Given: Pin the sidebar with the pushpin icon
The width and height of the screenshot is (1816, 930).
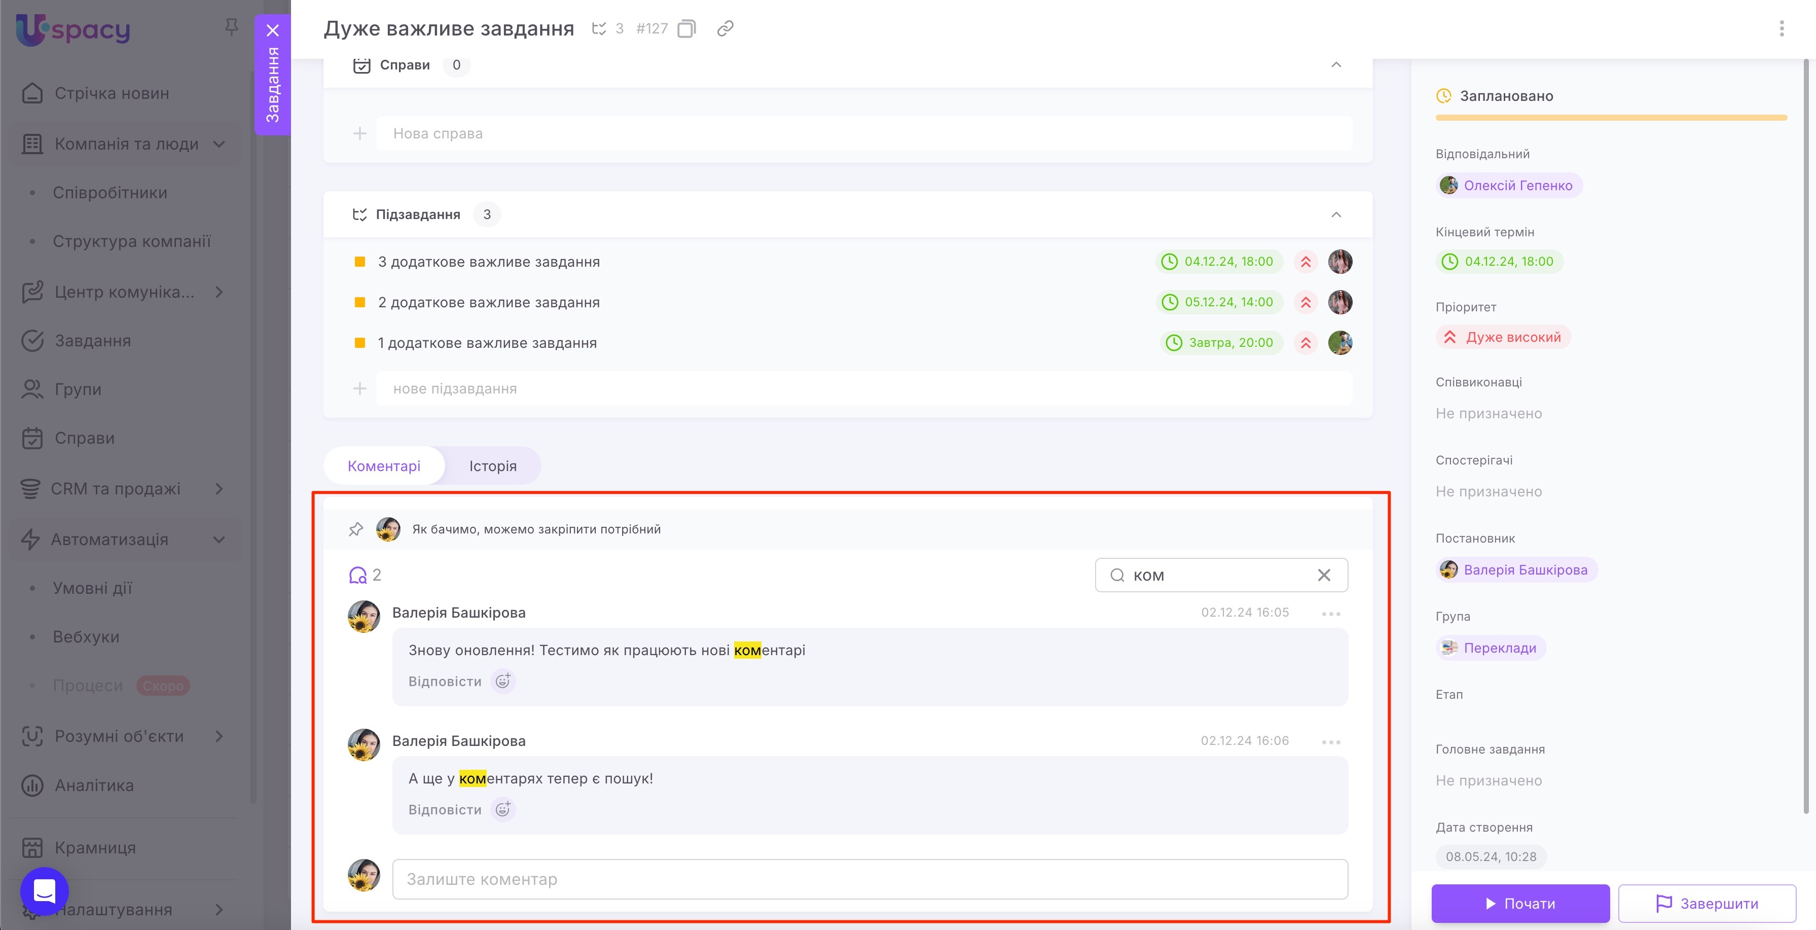Looking at the screenshot, I should 231,27.
